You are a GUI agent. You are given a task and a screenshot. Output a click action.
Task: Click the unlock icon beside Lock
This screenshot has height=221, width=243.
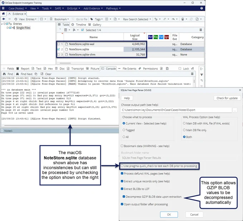click(x=193, y=69)
